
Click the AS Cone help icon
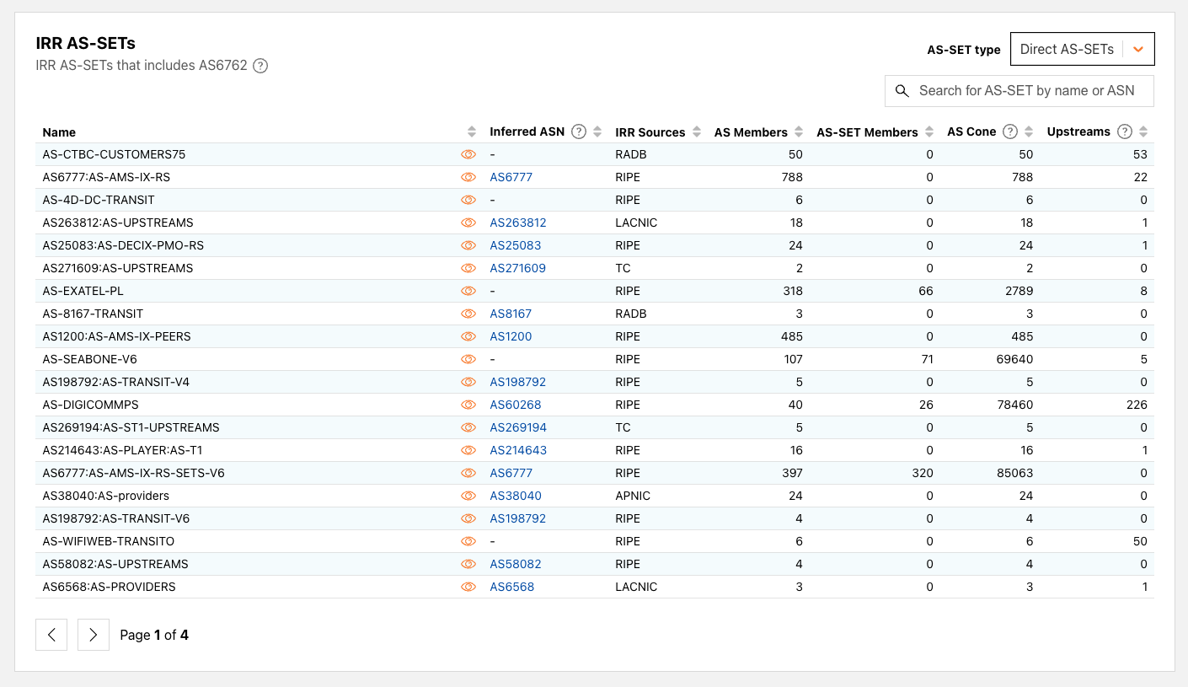coord(1010,131)
